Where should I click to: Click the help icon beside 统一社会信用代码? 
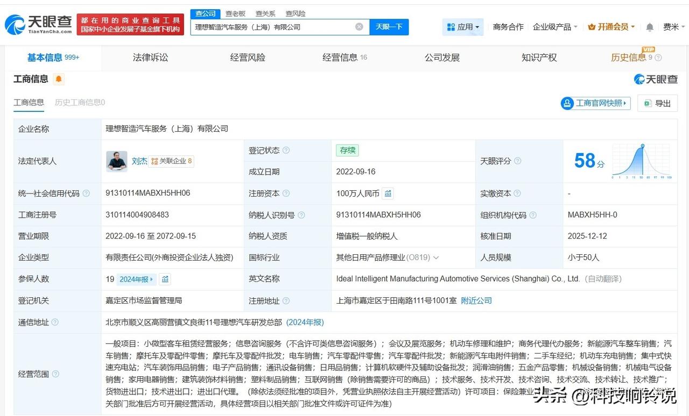click(86, 193)
